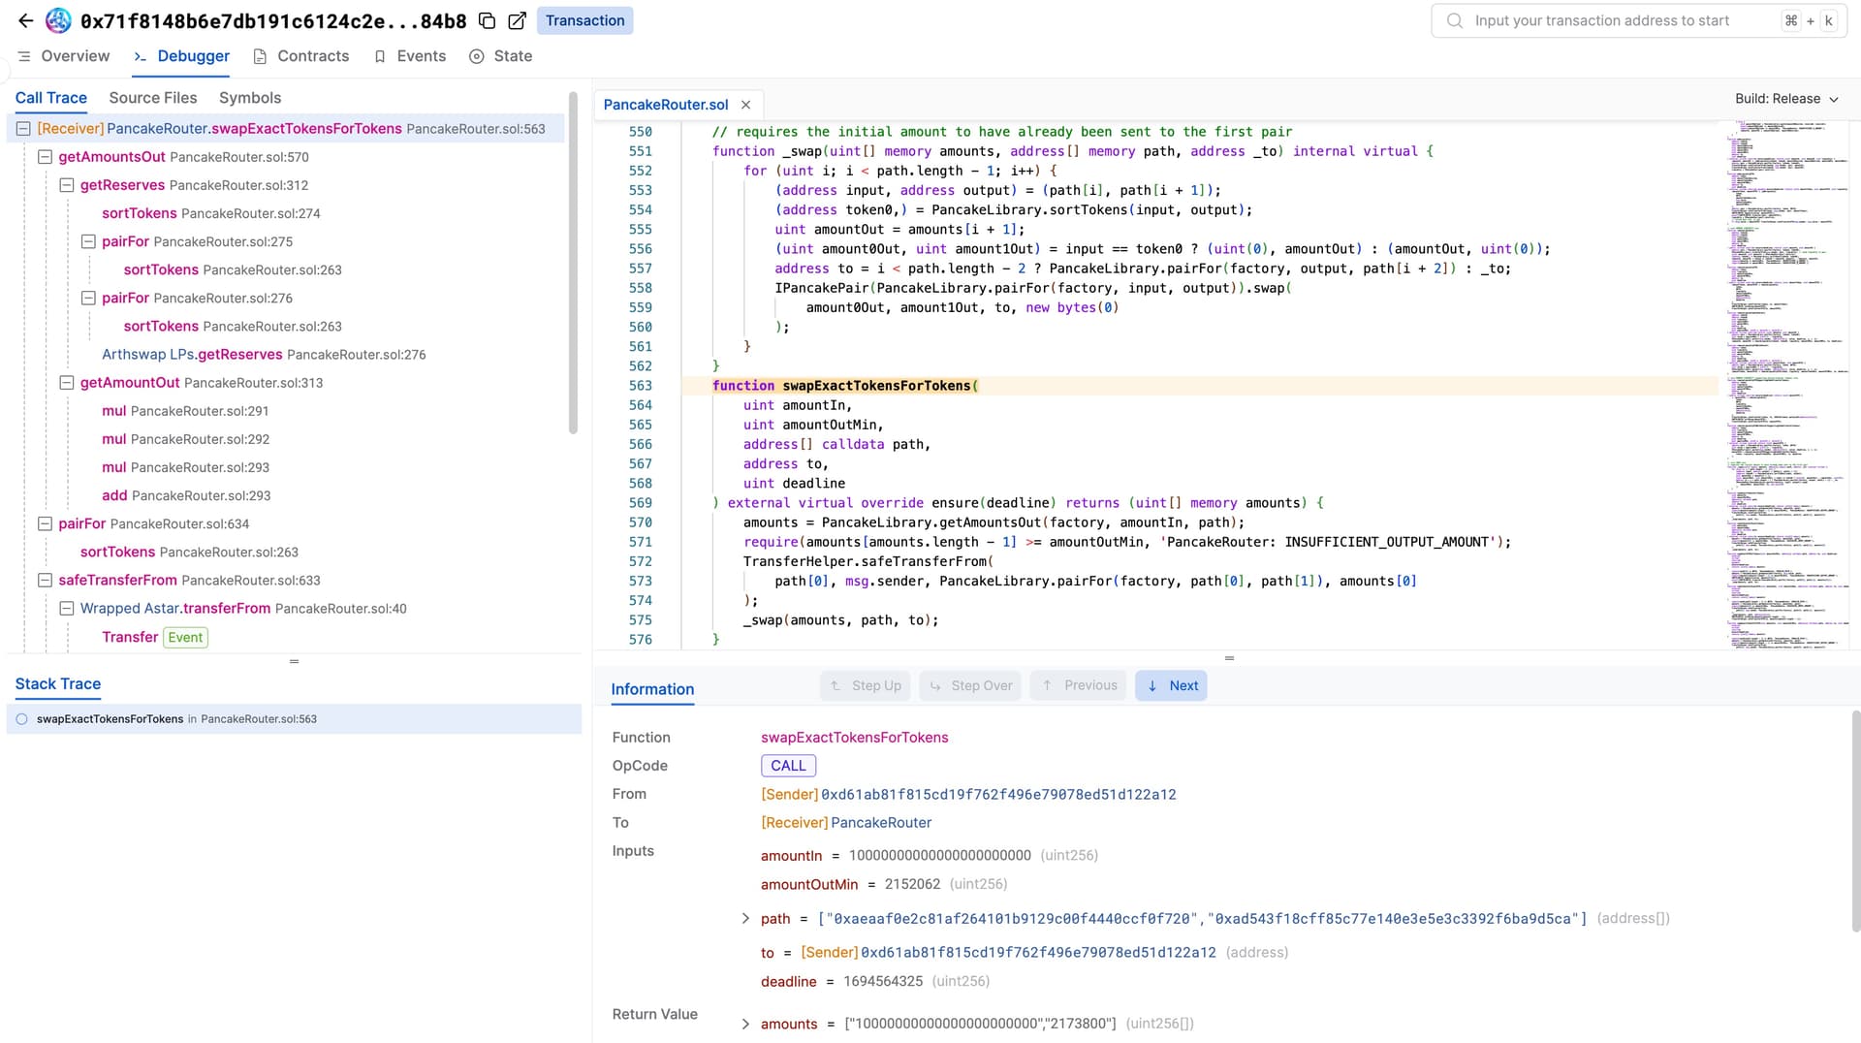
Task: Select Arthswap LPs.getReserves trace row
Action: [264, 355]
